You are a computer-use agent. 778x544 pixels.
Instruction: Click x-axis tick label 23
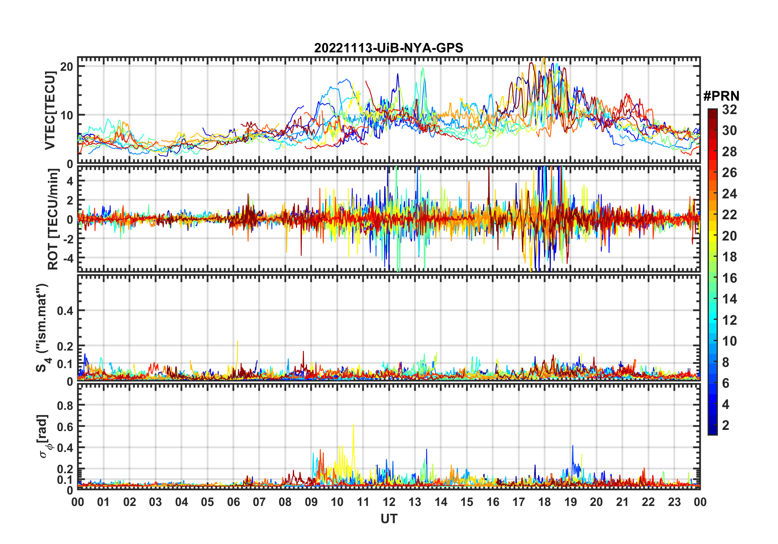coord(674,502)
